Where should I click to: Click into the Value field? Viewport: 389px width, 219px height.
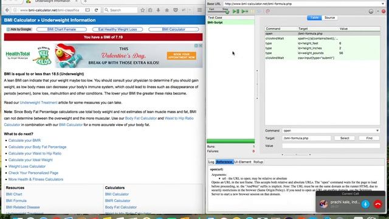(x=331, y=146)
